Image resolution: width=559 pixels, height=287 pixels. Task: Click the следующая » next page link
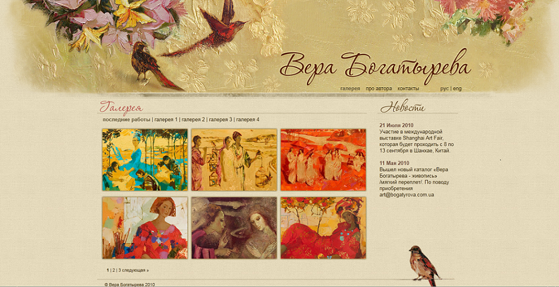[x=135, y=270]
